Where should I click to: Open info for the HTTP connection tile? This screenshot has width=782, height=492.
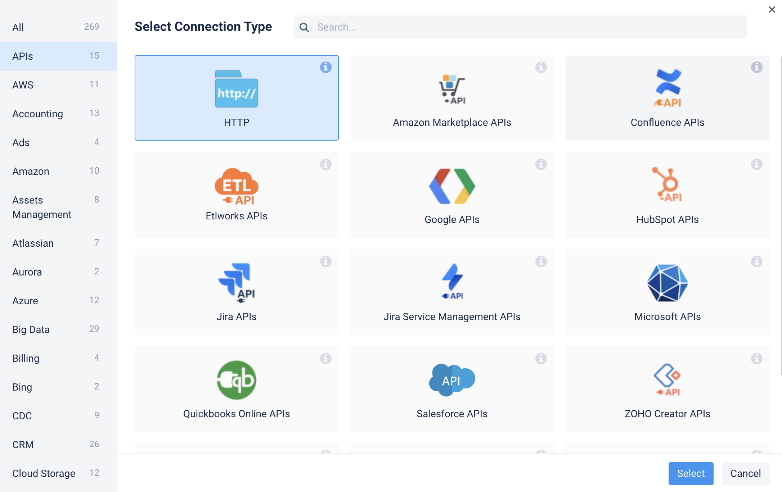click(325, 67)
